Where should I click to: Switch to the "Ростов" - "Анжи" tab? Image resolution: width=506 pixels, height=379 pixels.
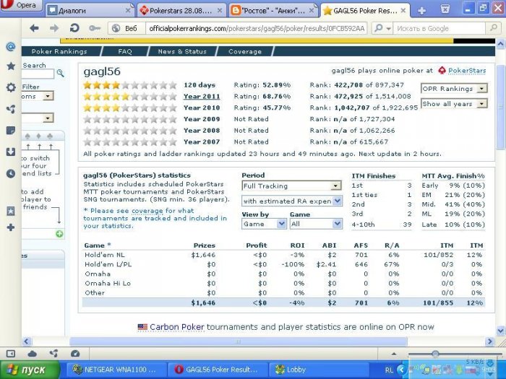[273, 10]
